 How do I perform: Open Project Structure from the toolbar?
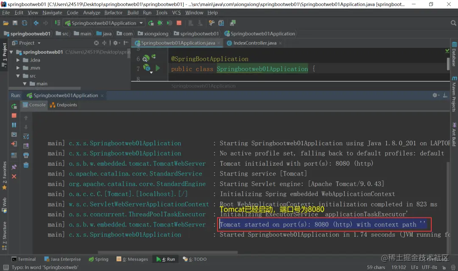pyautogui.click(x=221, y=23)
